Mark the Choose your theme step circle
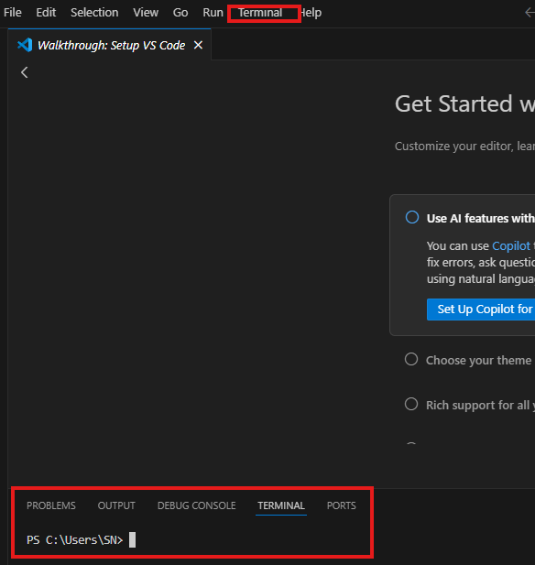The image size is (535, 565). pos(411,359)
